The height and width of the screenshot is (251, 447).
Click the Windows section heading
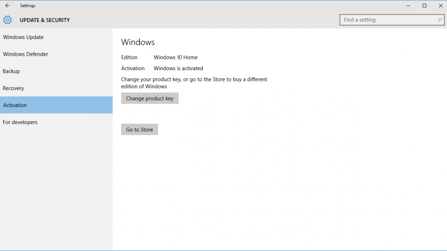click(x=138, y=42)
